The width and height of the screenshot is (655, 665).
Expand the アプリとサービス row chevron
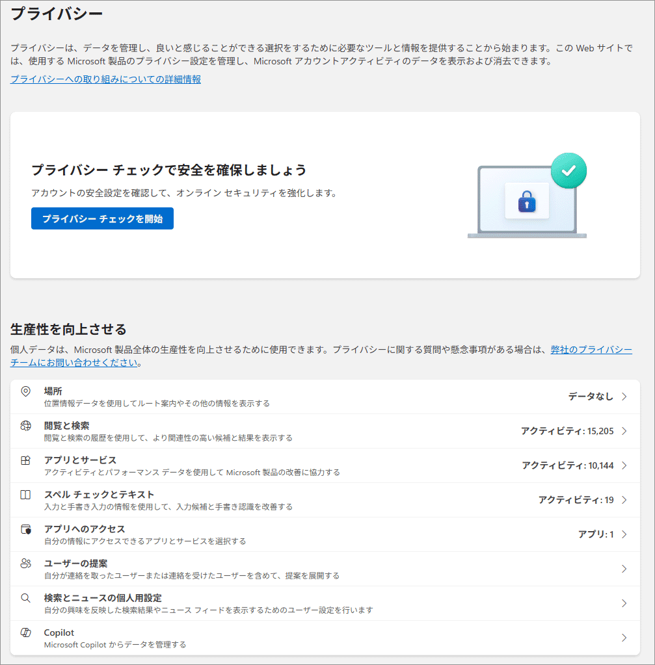[624, 465]
